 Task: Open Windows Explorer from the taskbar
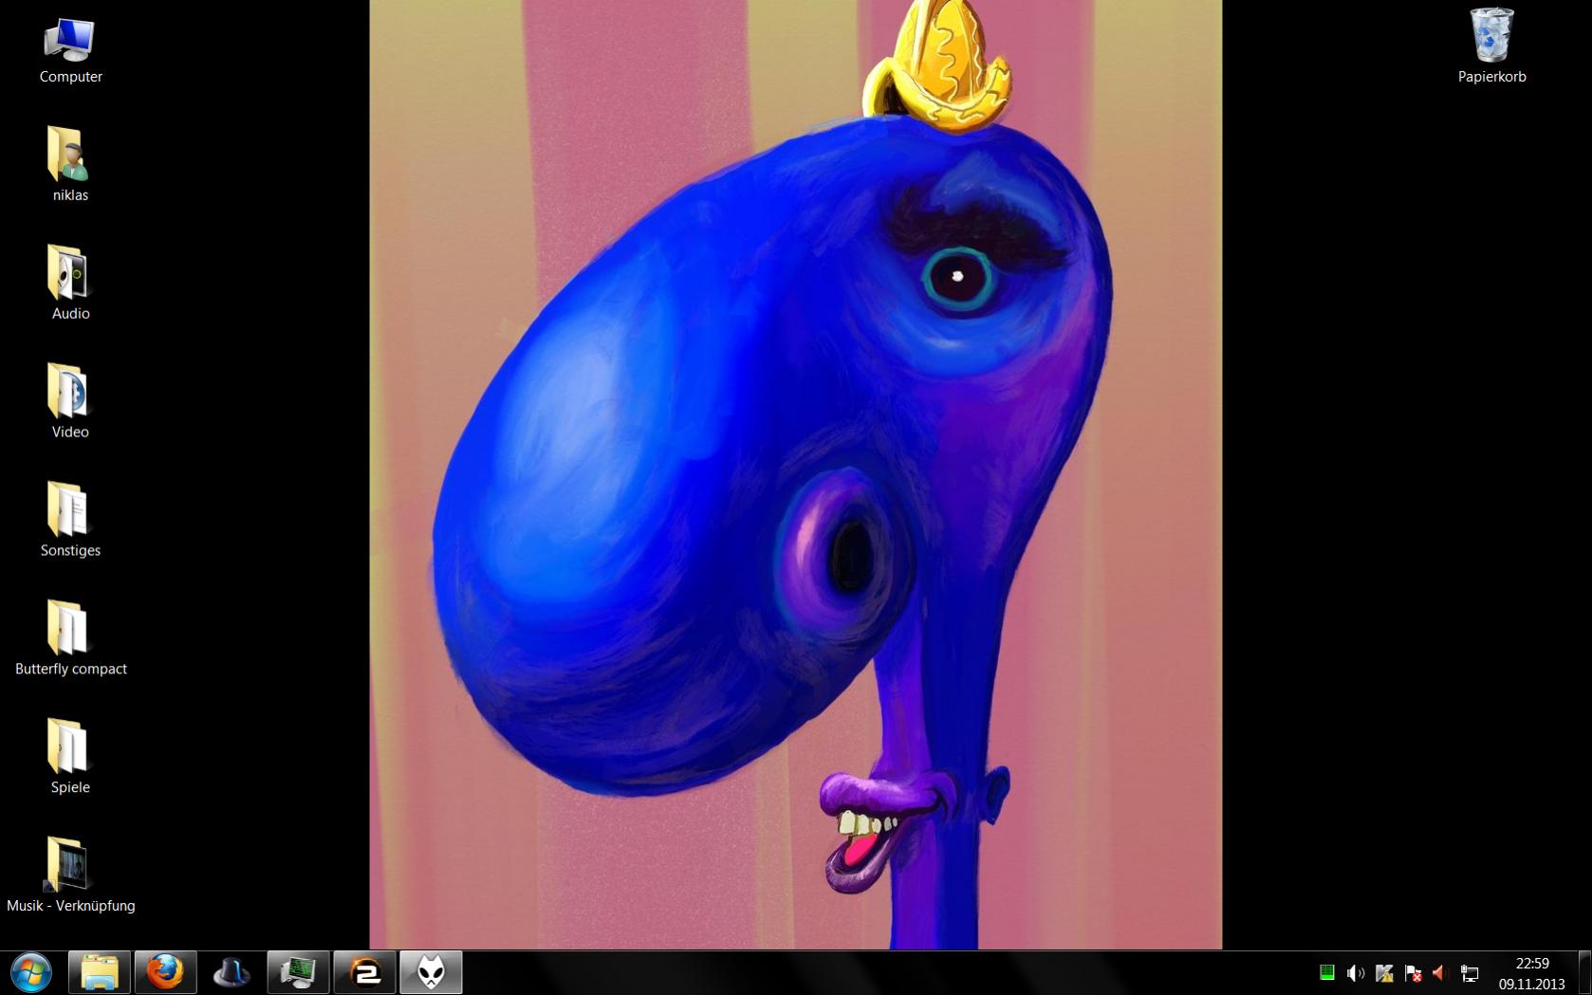click(x=100, y=973)
